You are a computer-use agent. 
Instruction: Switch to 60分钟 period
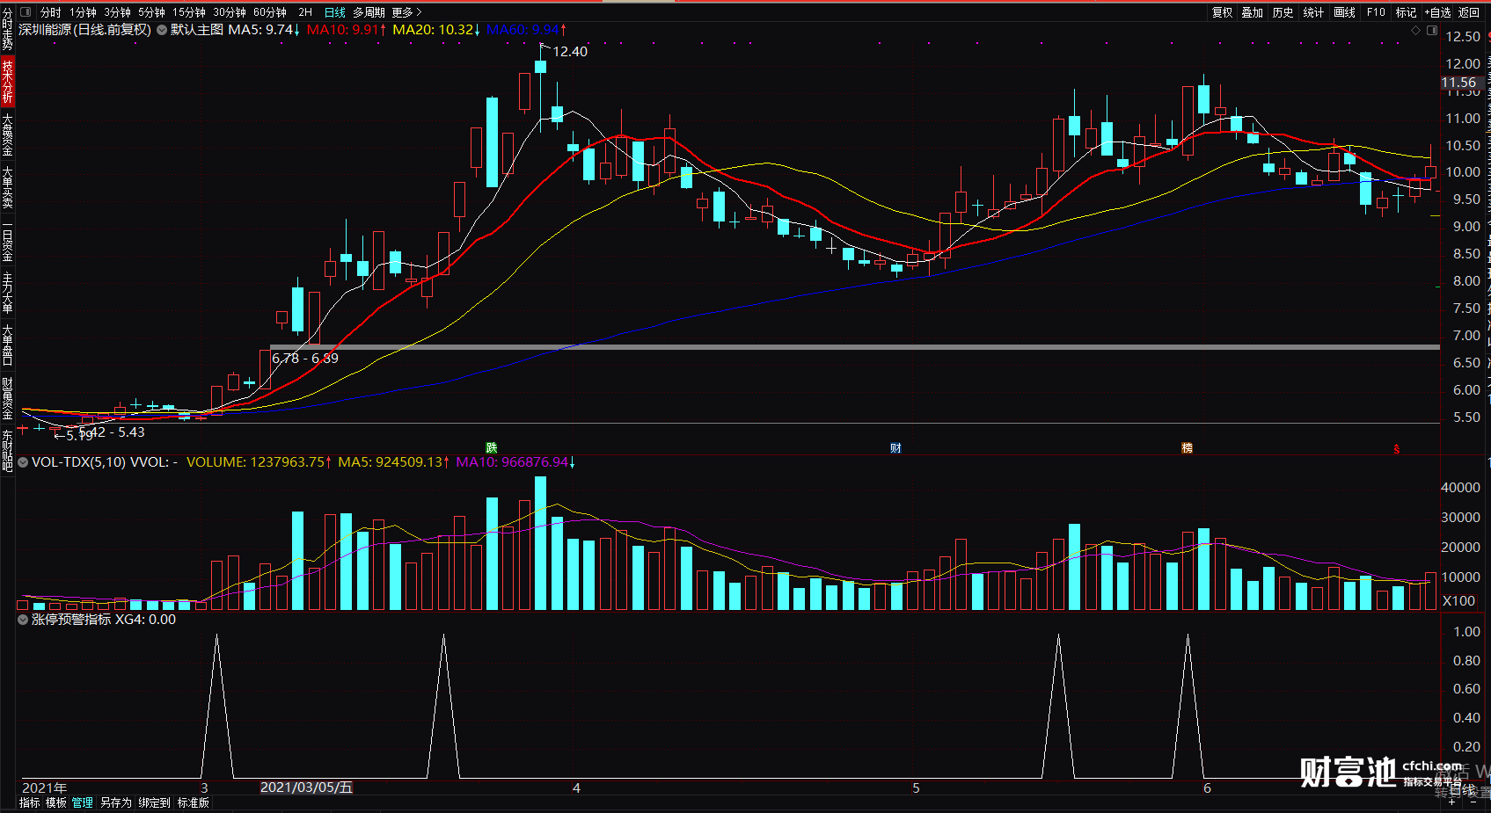coord(270,12)
